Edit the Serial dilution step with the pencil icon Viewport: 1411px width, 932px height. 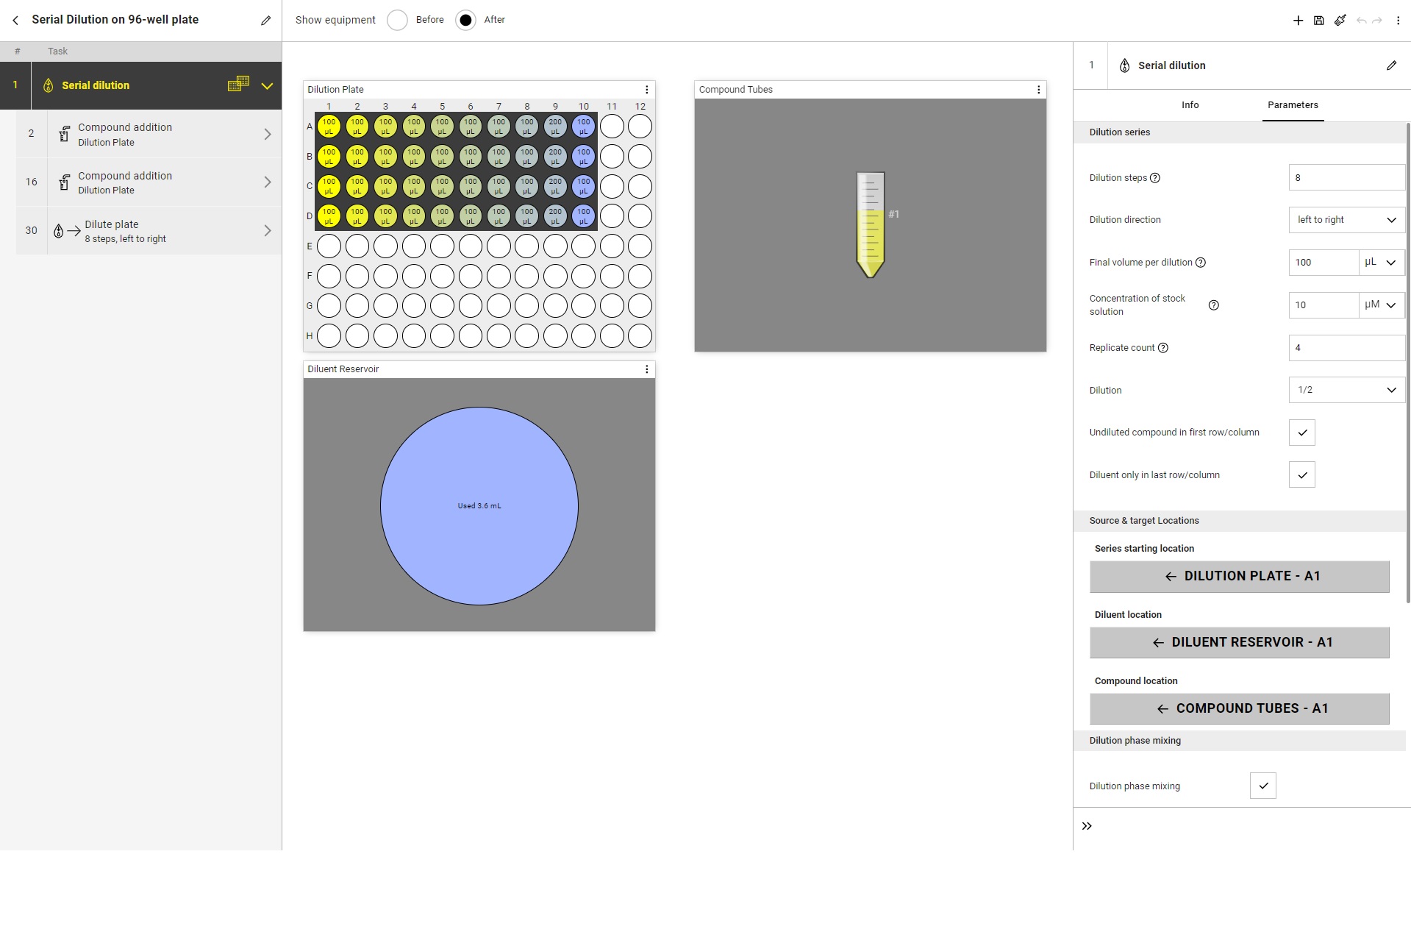click(x=1391, y=65)
